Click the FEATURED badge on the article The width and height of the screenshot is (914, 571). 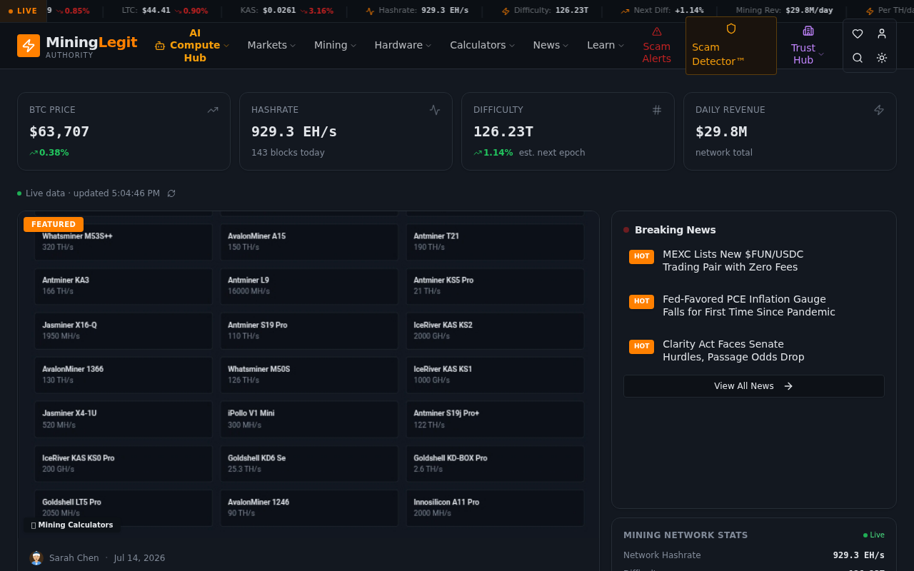[54, 224]
